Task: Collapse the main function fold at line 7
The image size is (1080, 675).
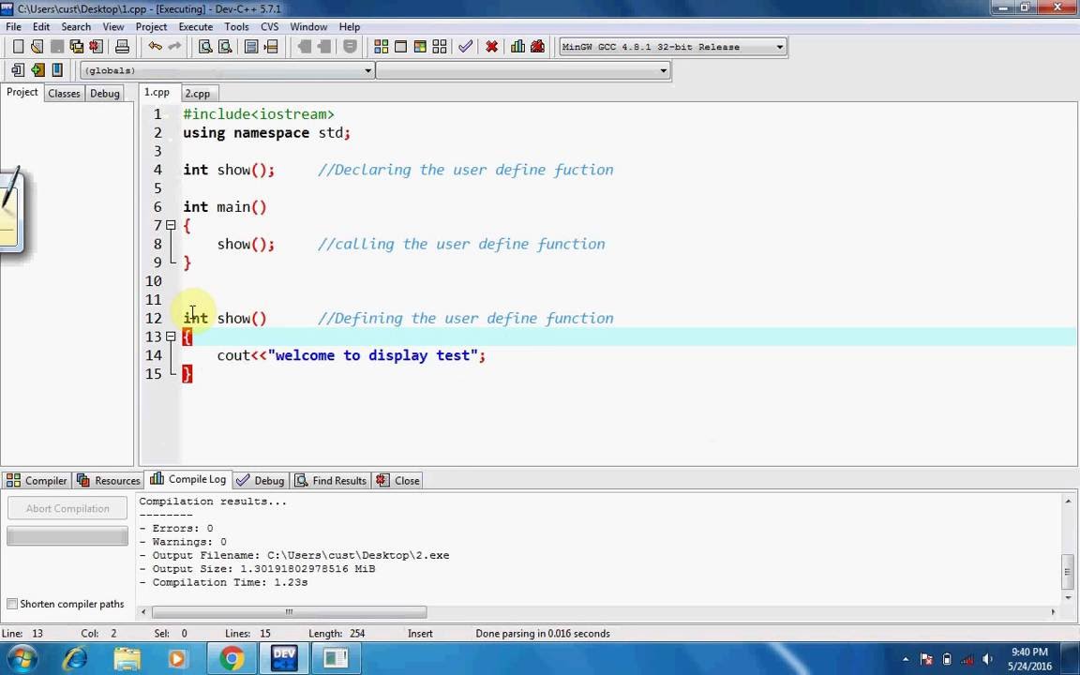Action: point(171,225)
